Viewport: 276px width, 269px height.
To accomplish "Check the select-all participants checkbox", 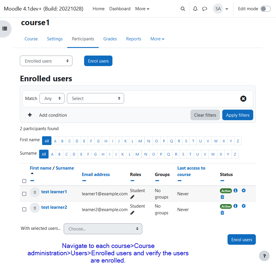I will coord(24,181).
